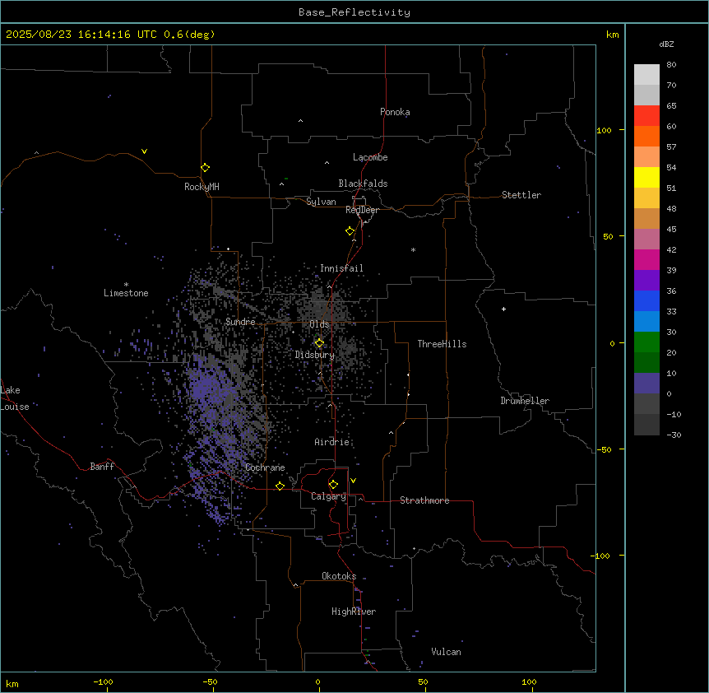Viewport: 709px width, 693px height.
Task: Select the yellow diamond marker below Cochrane
Action: click(280, 486)
